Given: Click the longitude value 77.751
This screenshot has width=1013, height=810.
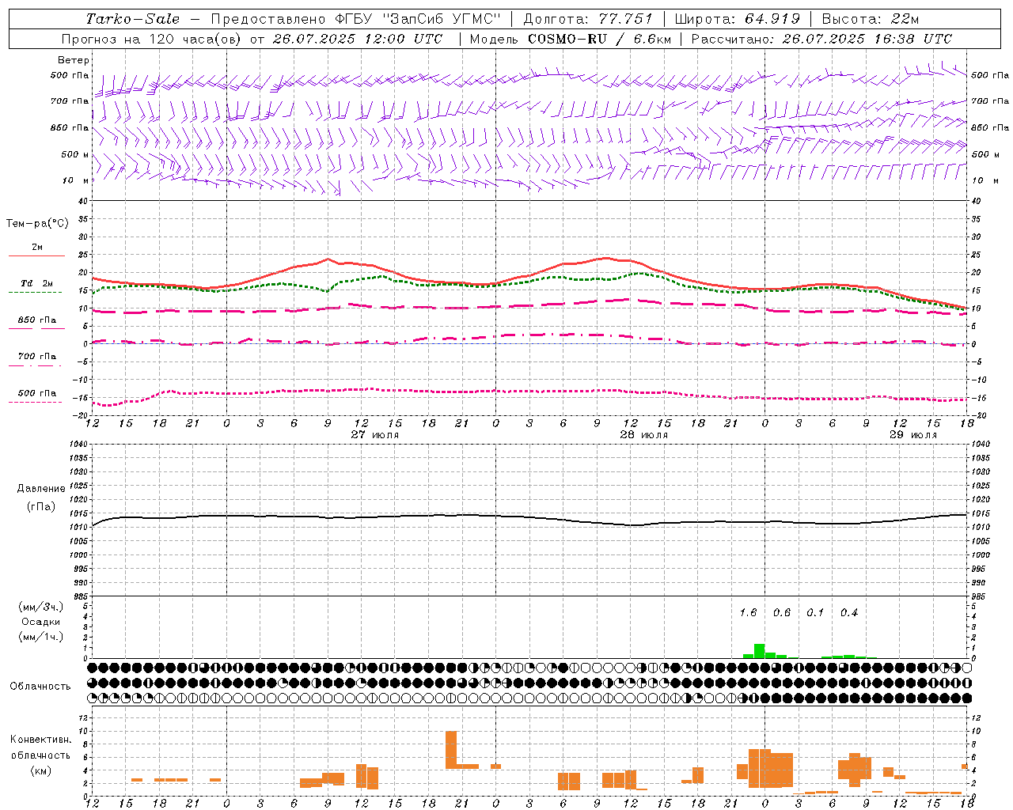Looking at the screenshot, I should (626, 19).
